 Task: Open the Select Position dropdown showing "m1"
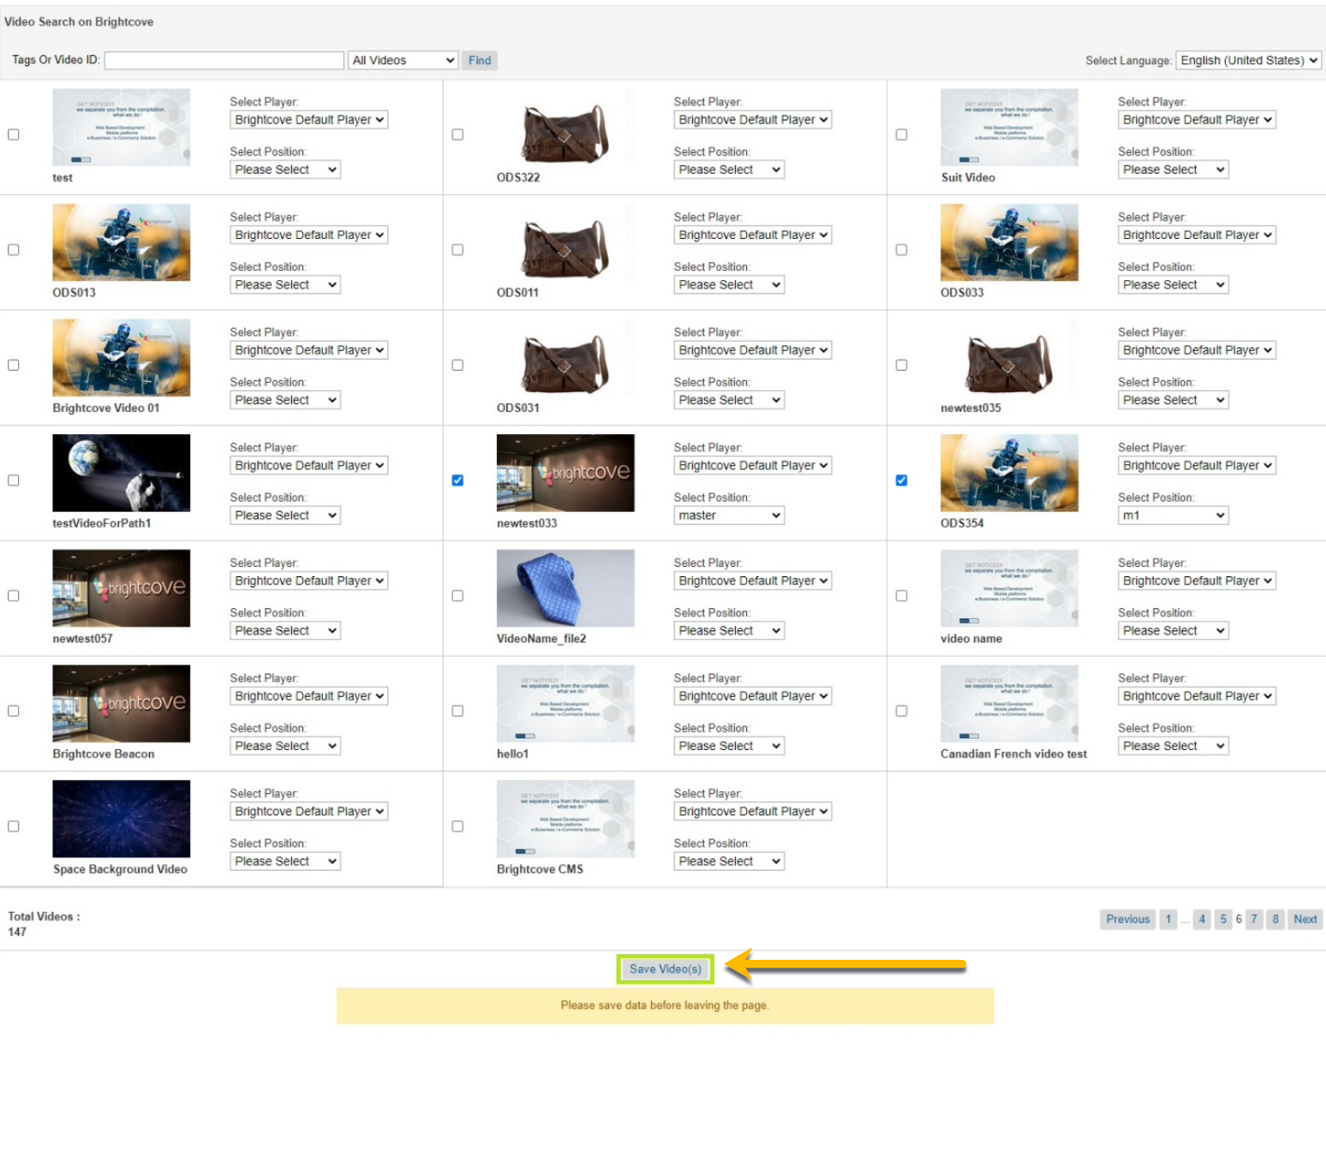pyautogui.click(x=1173, y=515)
